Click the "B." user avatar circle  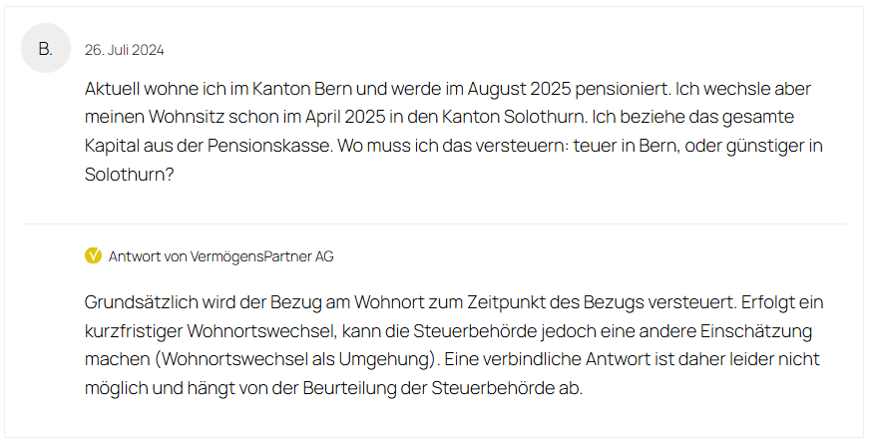(46, 49)
